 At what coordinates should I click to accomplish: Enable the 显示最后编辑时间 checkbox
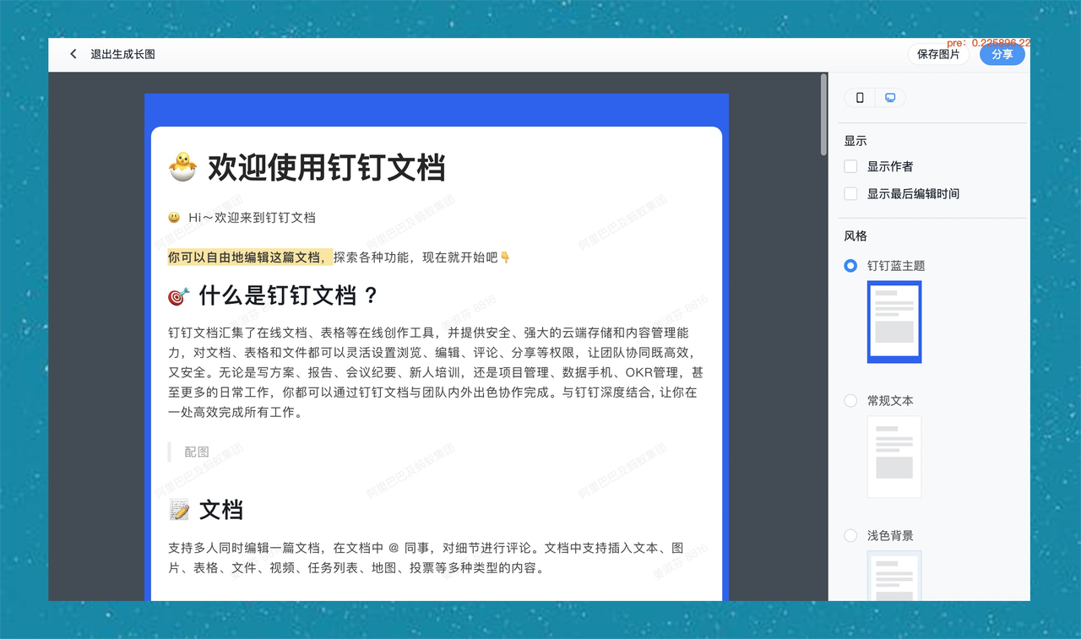click(x=850, y=193)
